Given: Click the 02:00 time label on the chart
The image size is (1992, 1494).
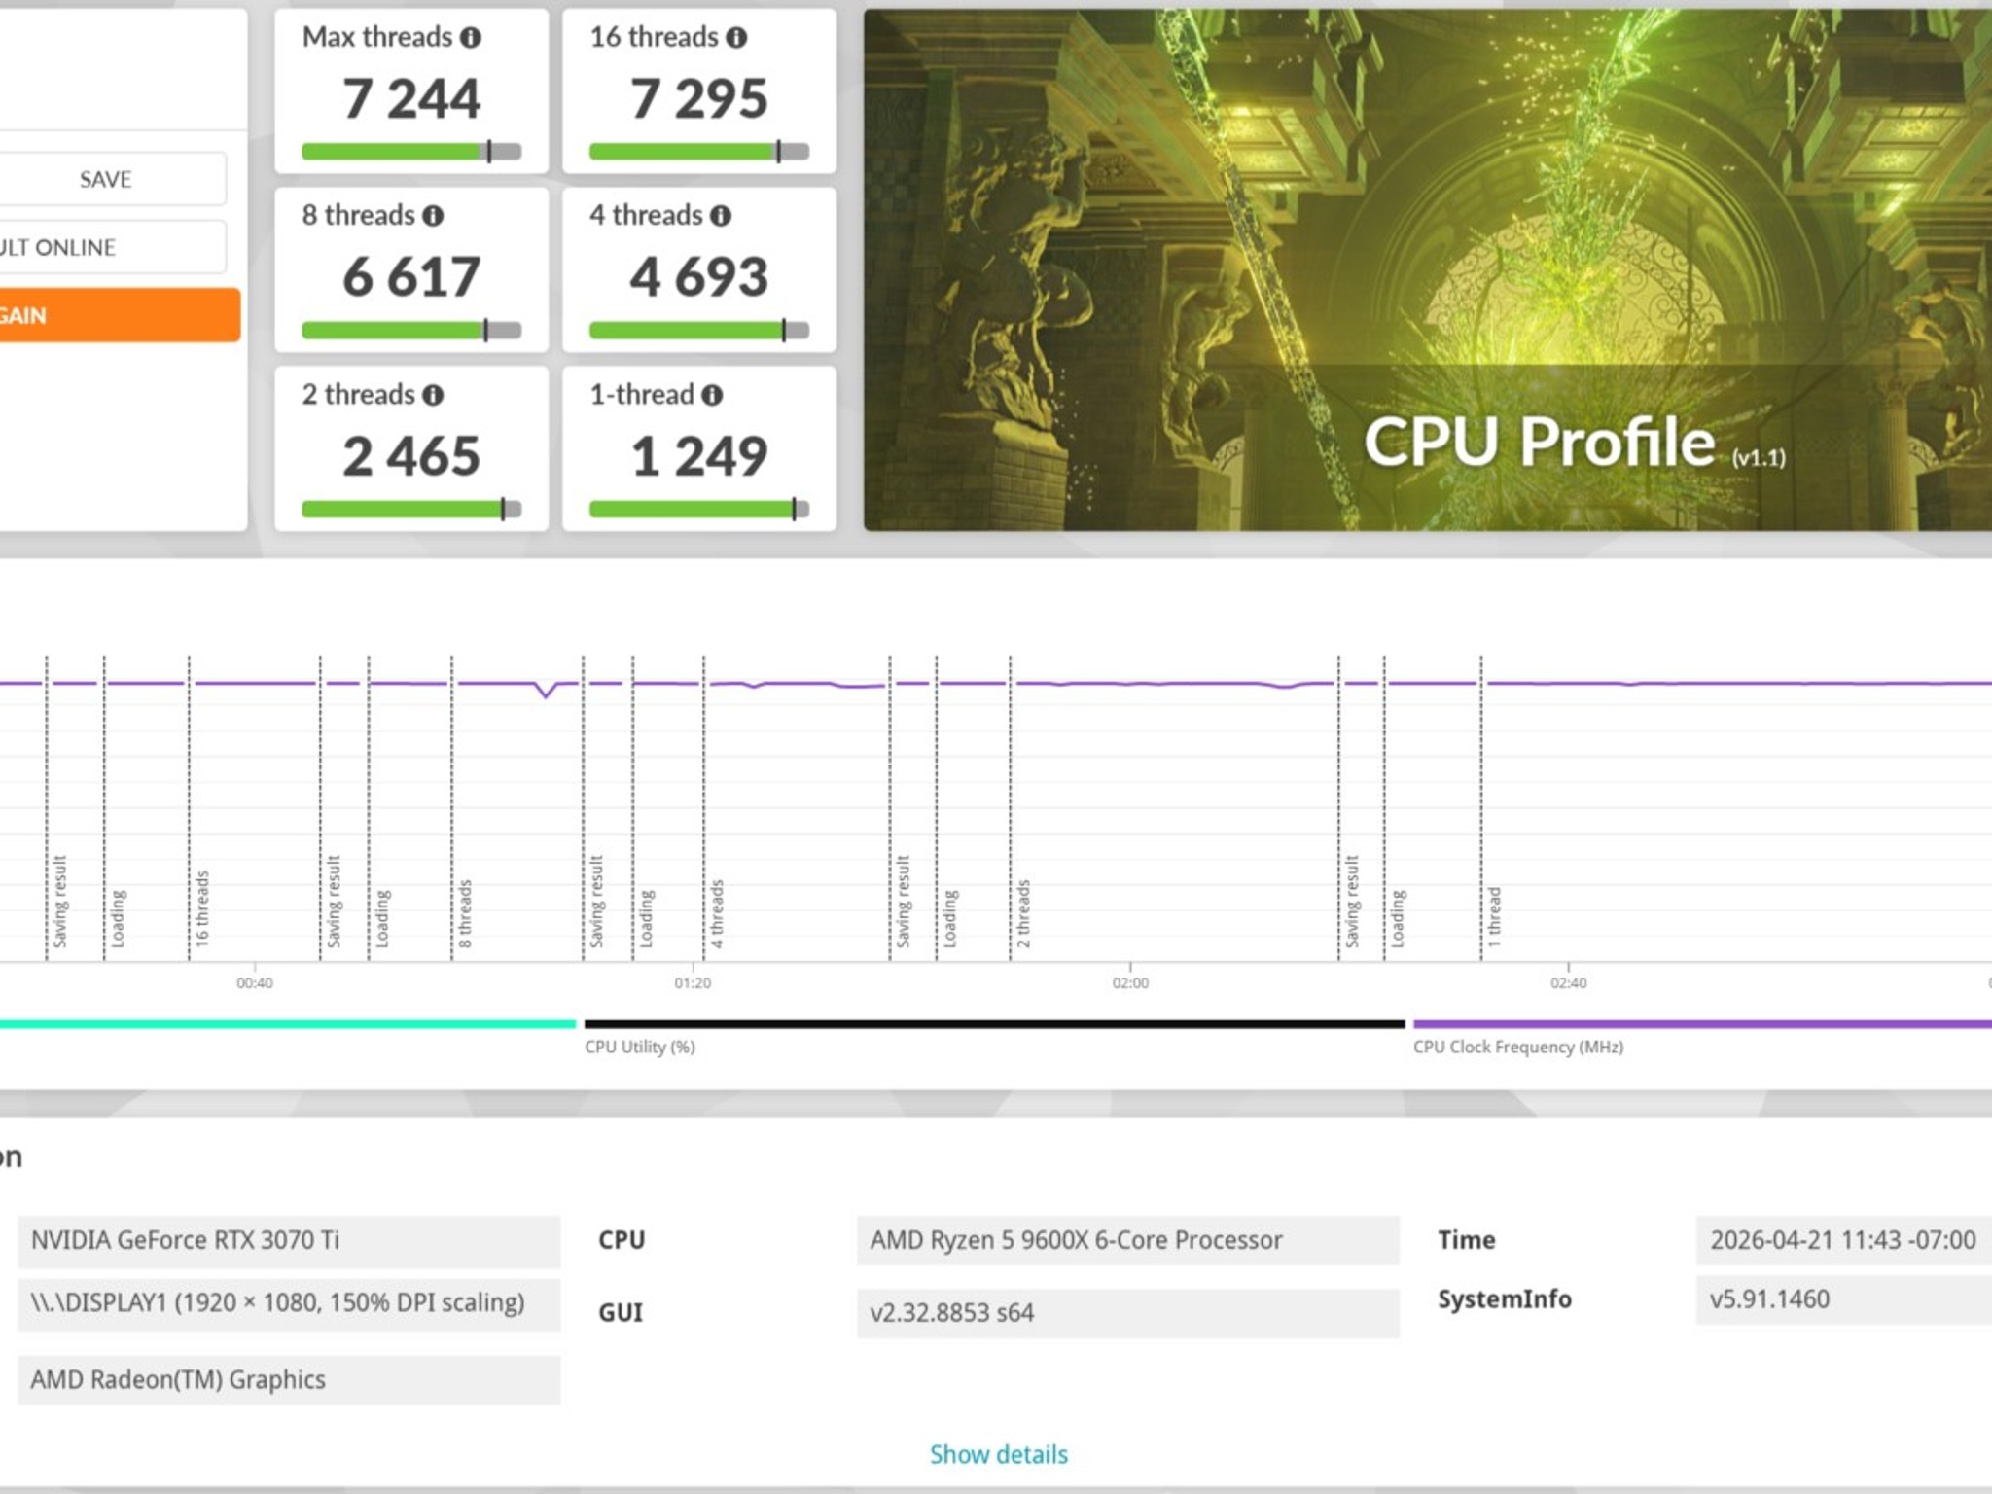Looking at the screenshot, I should tap(1130, 983).
